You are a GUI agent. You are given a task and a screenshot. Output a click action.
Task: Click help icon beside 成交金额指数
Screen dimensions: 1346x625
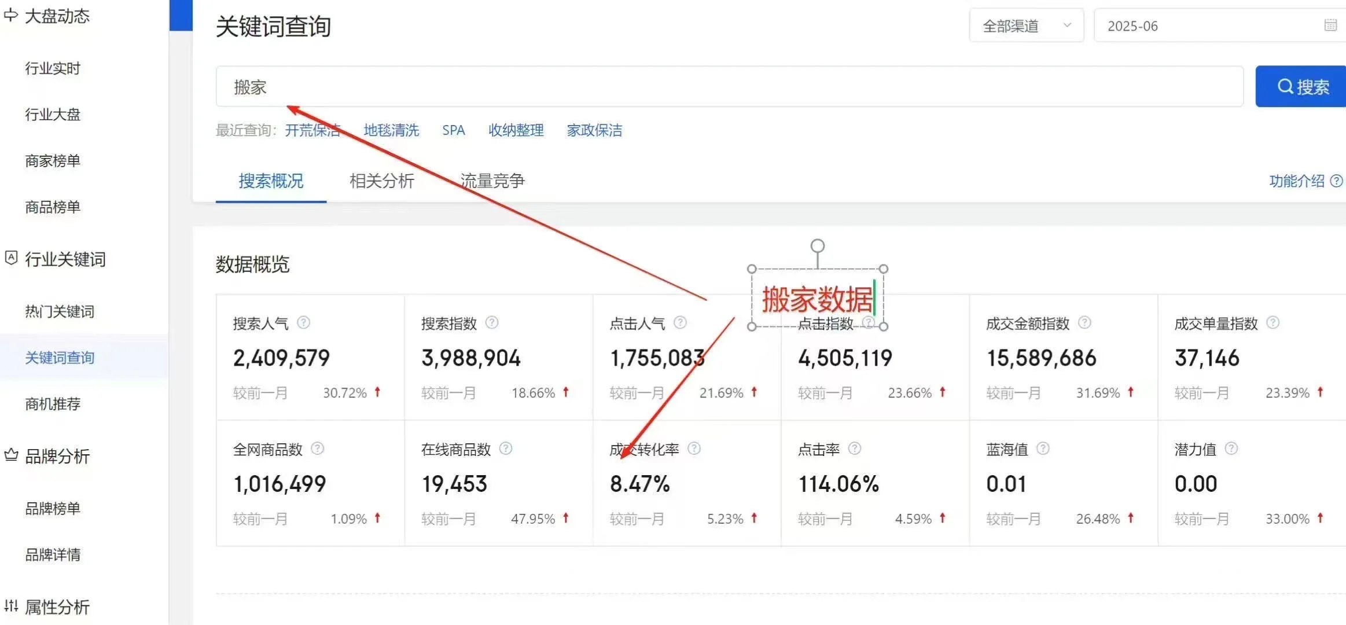pos(1084,323)
